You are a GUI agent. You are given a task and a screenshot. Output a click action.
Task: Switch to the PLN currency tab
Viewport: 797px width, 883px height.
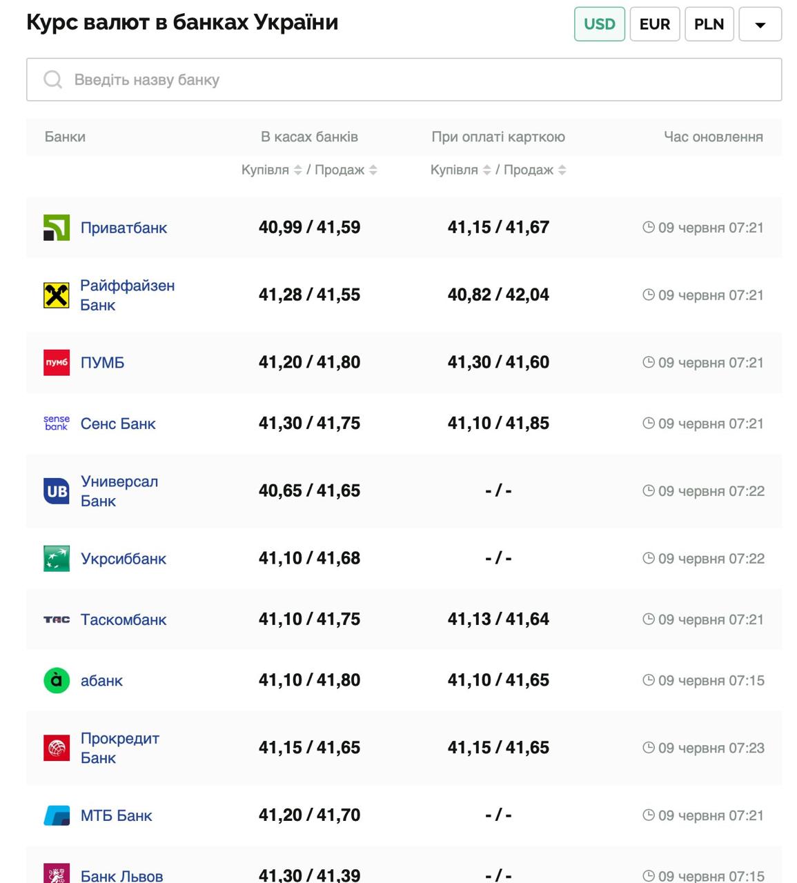click(x=709, y=24)
